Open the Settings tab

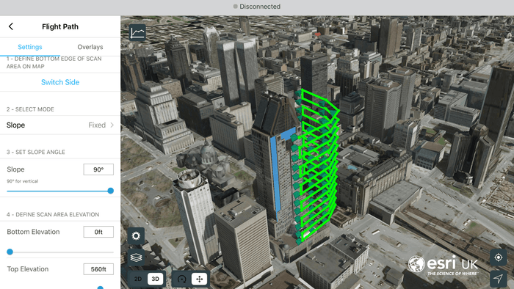click(x=30, y=47)
